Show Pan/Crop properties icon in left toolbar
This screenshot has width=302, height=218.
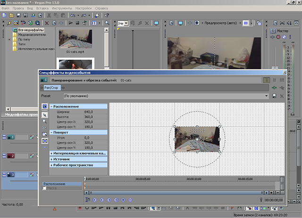click(45, 106)
